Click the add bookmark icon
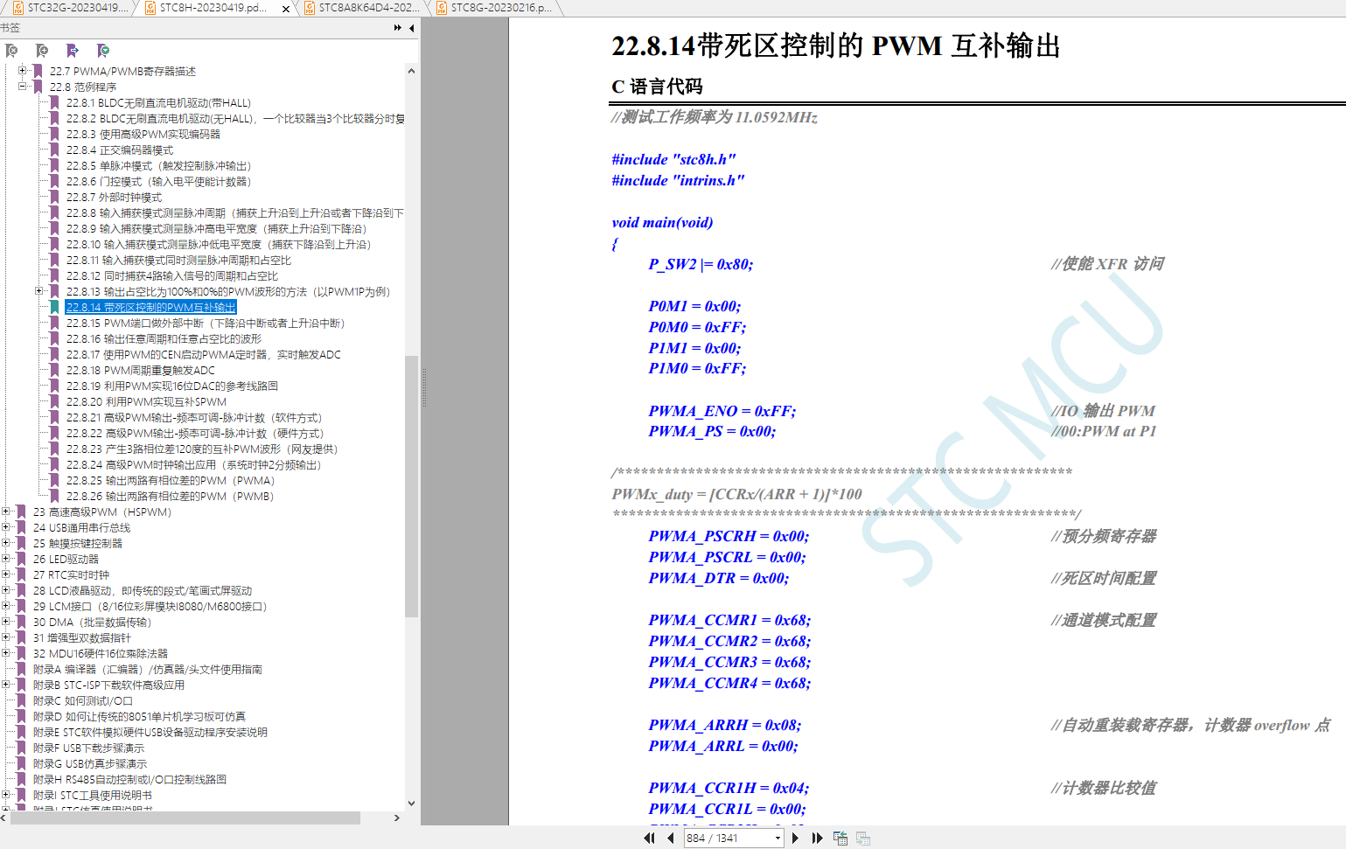Image resolution: width=1346 pixels, height=849 pixels. pyautogui.click(x=42, y=51)
